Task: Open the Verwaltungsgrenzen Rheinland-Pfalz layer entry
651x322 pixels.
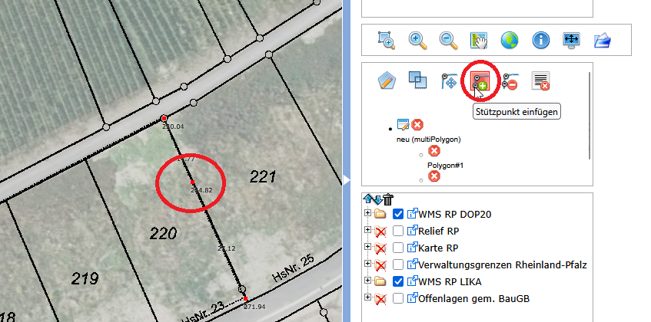Action: click(503, 264)
